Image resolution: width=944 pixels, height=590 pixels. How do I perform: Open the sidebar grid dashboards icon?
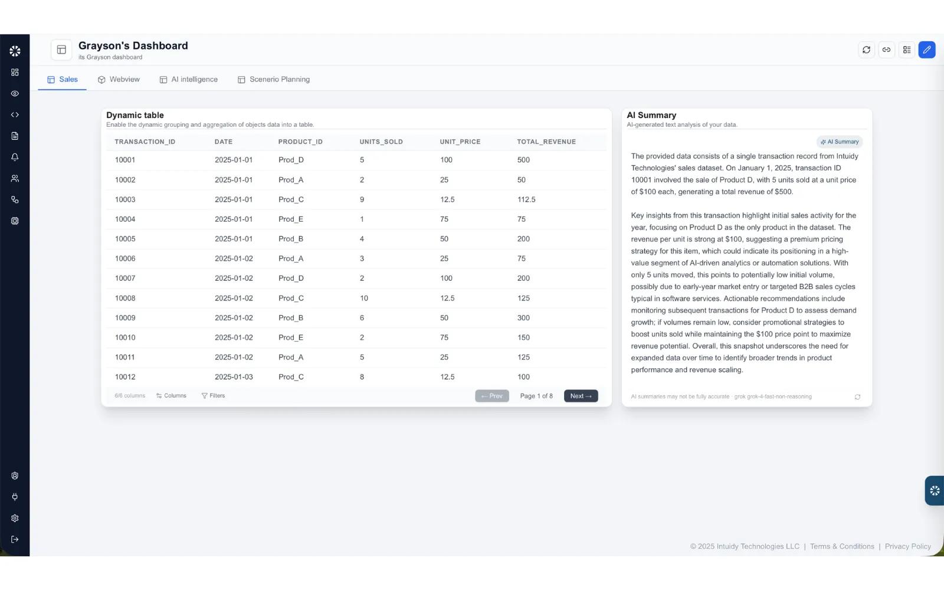click(x=15, y=73)
